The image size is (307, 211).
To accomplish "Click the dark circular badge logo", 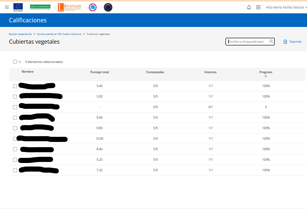I will click(108, 7).
